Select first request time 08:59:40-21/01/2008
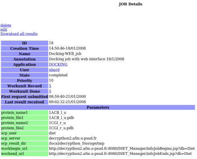The height and width of the screenshot is (159, 197). (67, 96)
